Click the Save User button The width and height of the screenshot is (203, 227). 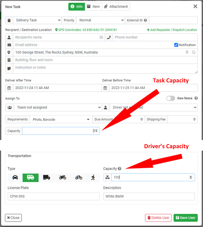(x=186, y=218)
